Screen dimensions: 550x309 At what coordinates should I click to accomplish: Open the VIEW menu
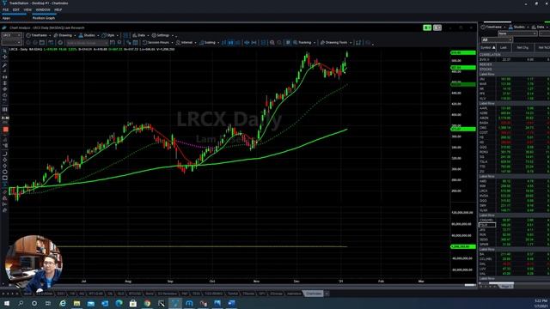[27, 9]
